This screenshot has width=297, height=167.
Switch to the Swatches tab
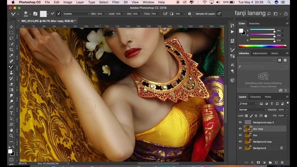pyautogui.click(x=254, y=24)
